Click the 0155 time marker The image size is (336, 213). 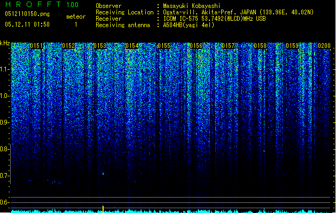click(x=164, y=46)
